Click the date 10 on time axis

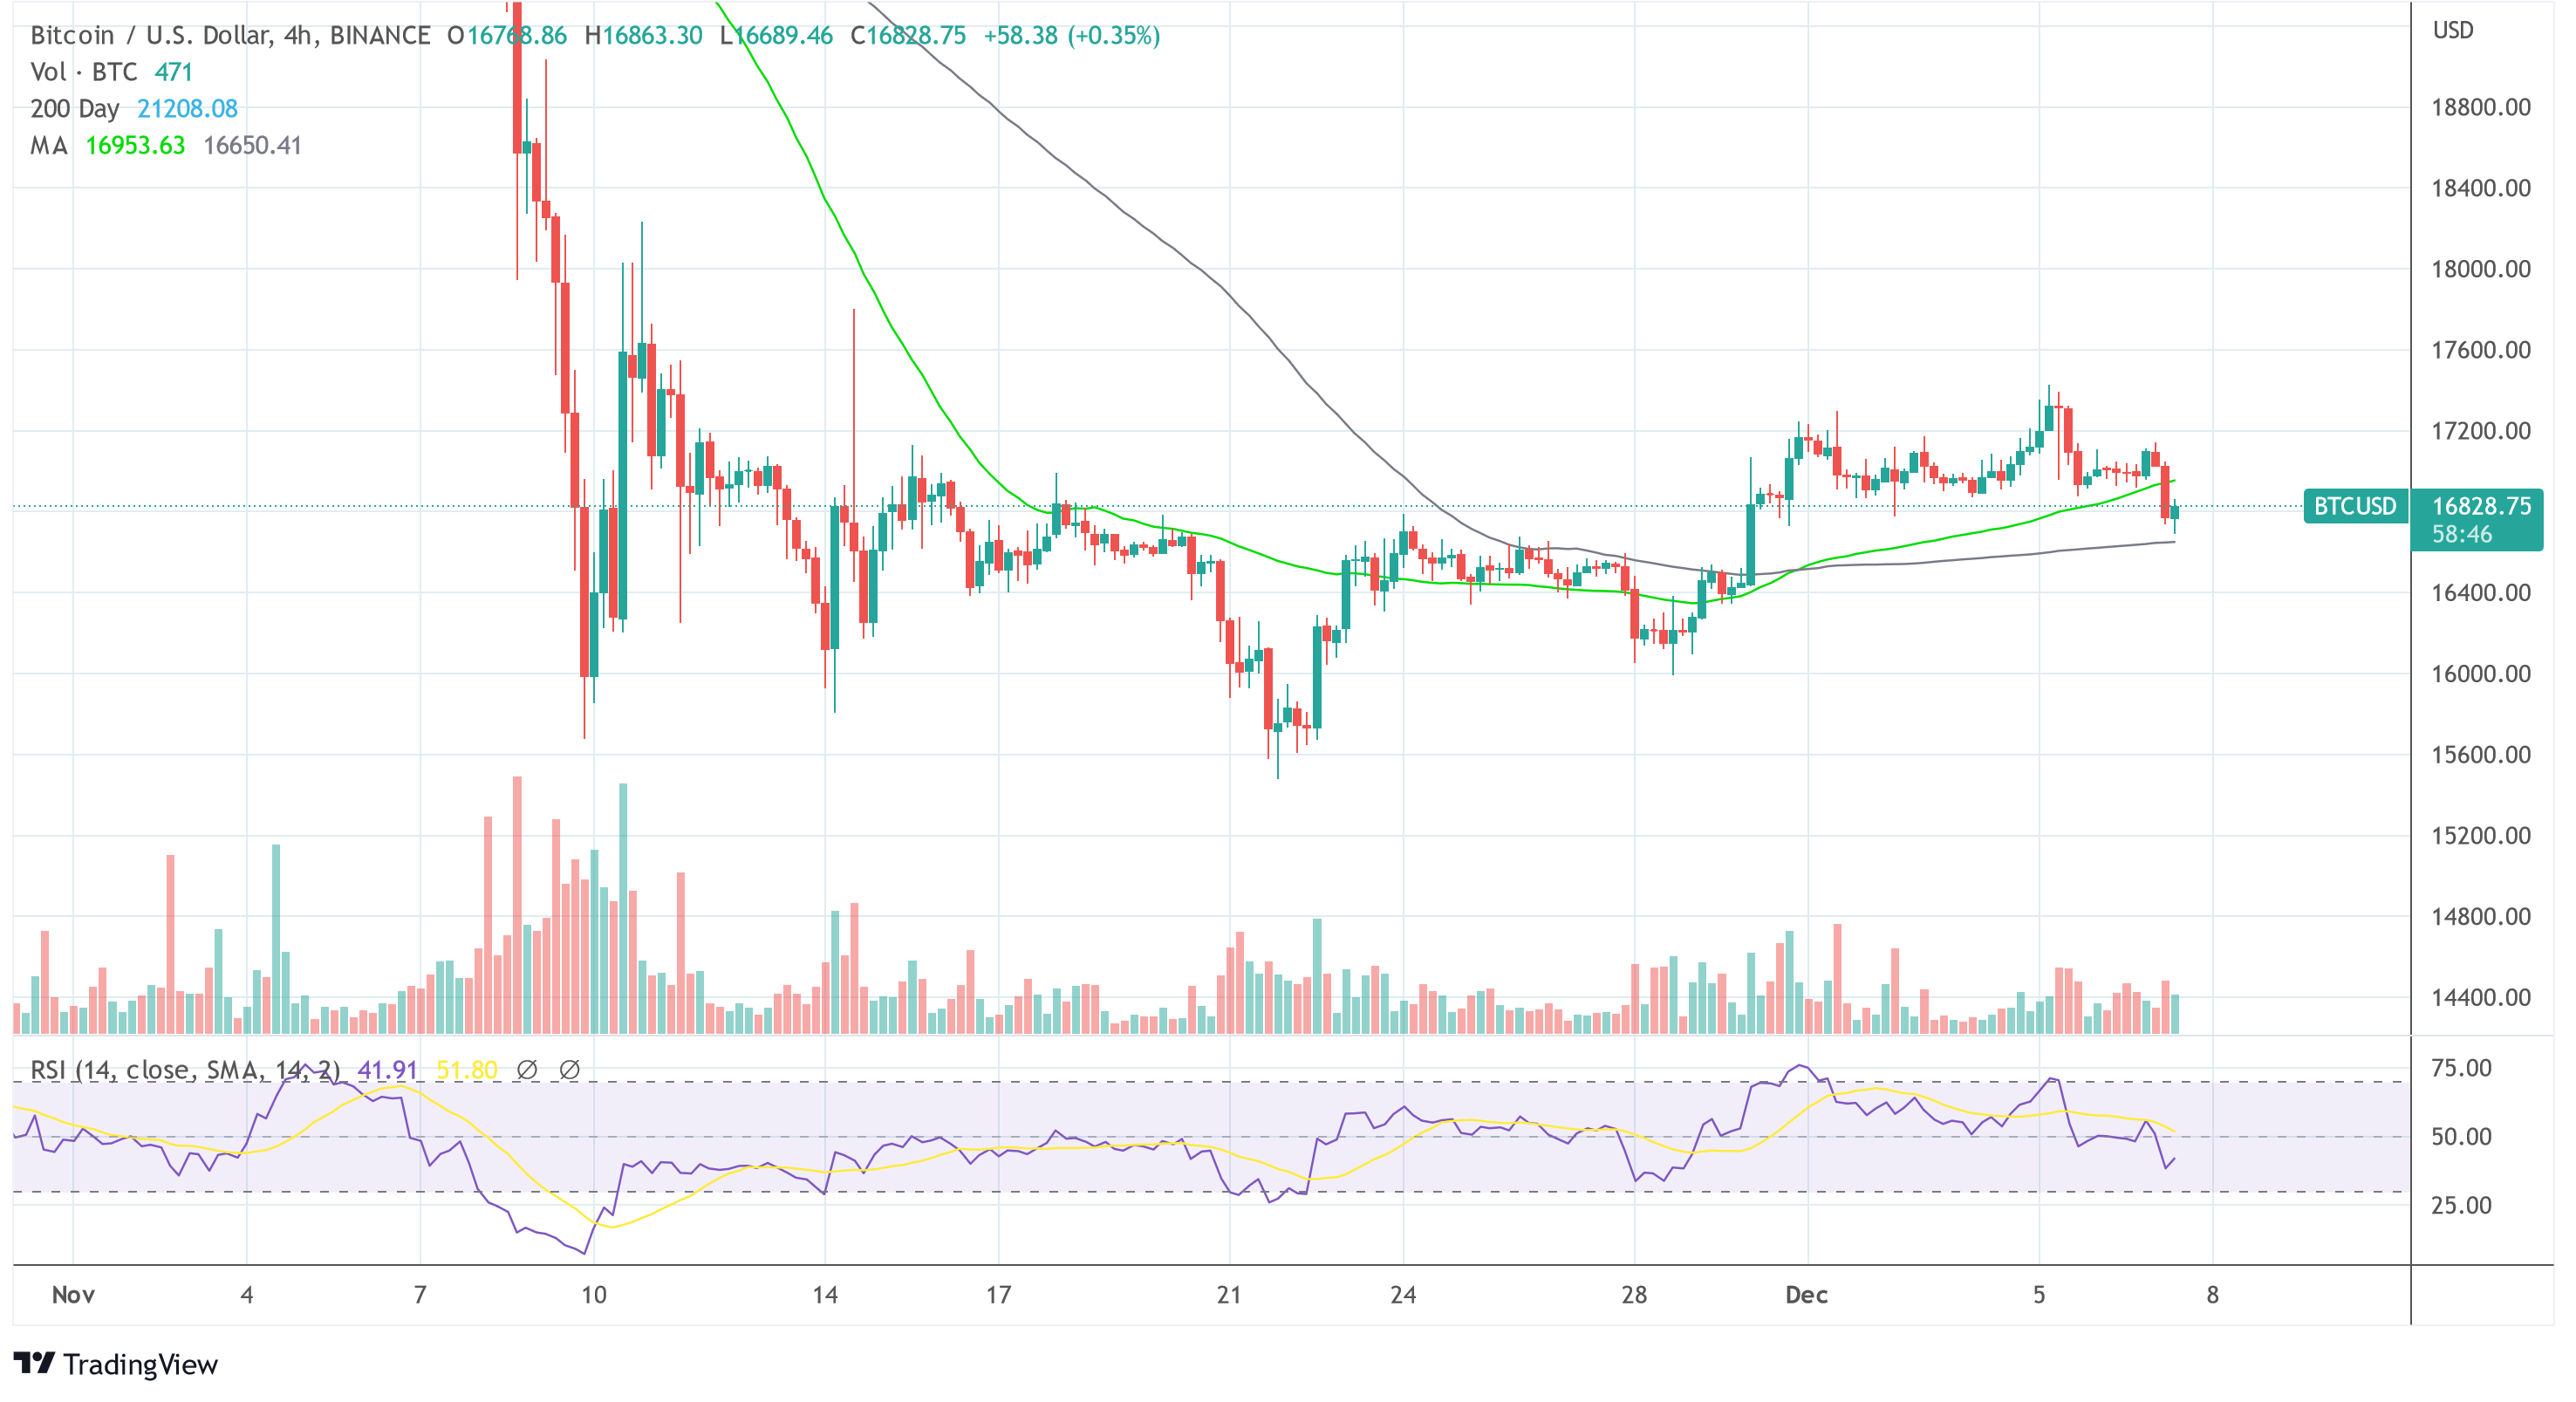pyautogui.click(x=594, y=1296)
